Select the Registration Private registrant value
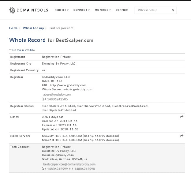 click(x=56, y=57)
